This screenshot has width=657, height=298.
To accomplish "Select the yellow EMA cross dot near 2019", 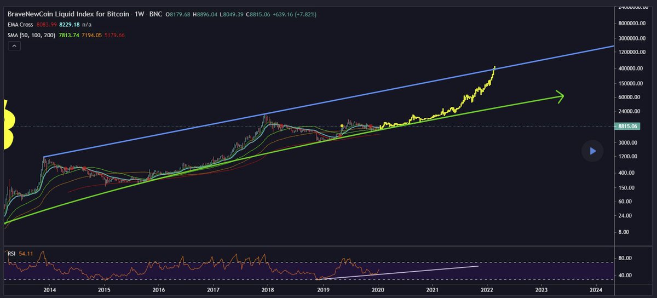I will pos(342,126).
